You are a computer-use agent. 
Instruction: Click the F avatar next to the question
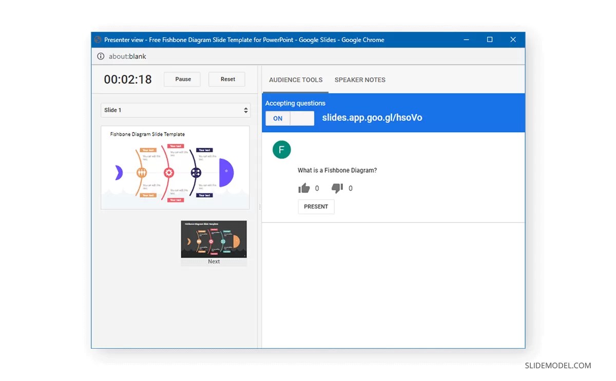click(281, 150)
